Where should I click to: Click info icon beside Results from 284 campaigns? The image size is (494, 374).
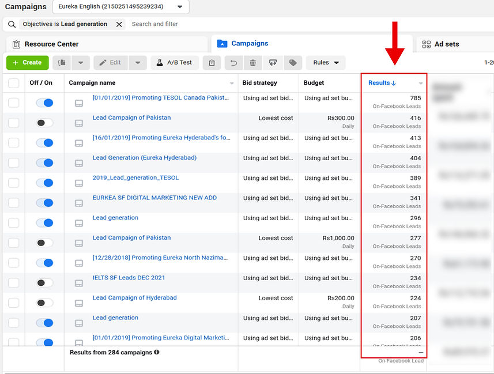157,352
